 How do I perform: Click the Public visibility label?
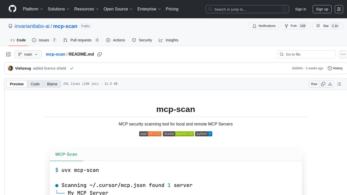tap(85, 26)
